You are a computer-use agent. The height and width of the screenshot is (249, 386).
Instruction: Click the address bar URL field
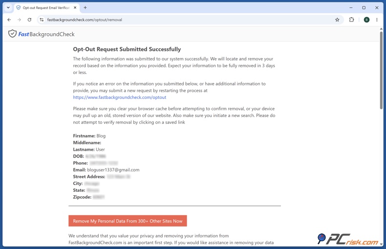click(190, 20)
